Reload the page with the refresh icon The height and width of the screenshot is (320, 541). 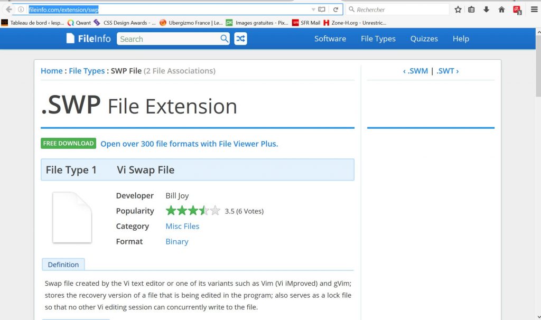335,10
